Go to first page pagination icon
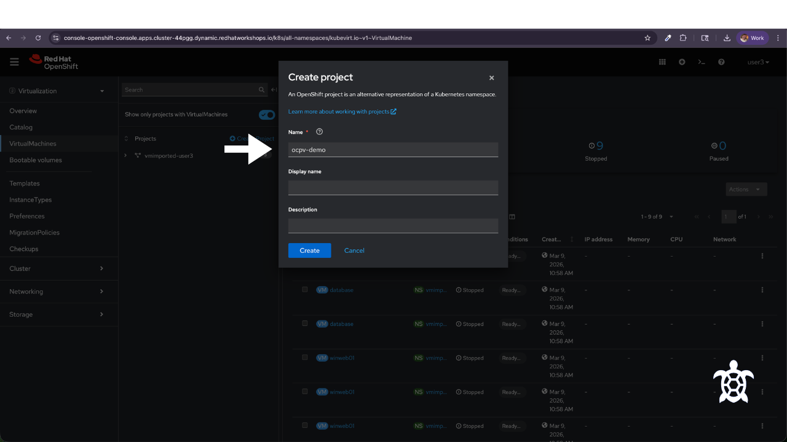Image resolution: width=787 pixels, height=442 pixels. pyautogui.click(x=697, y=217)
